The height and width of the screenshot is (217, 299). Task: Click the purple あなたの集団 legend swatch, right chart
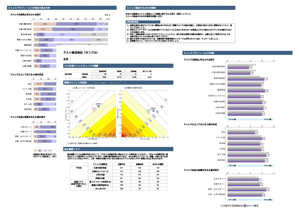click(245, 206)
